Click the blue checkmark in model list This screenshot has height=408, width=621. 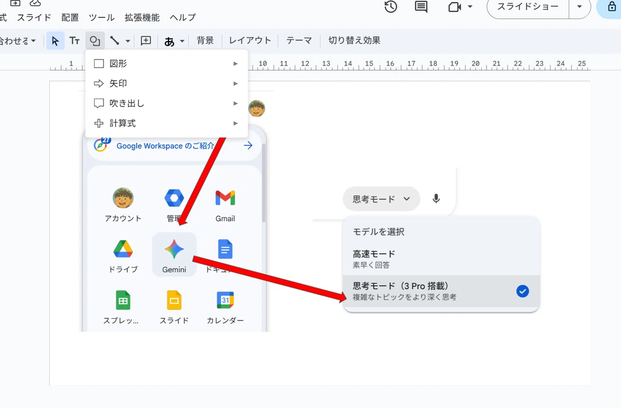point(523,292)
